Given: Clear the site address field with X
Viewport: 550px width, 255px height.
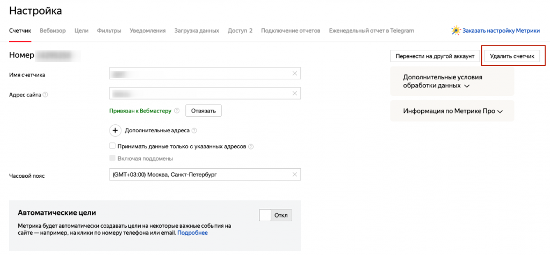Looking at the screenshot, I should (294, 94).
